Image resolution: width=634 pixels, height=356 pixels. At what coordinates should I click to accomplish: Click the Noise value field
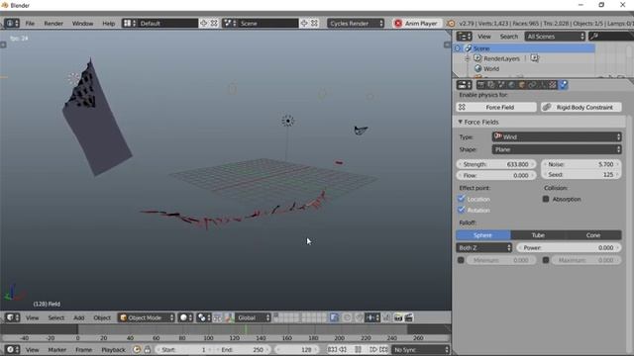(x=581, y=164)
